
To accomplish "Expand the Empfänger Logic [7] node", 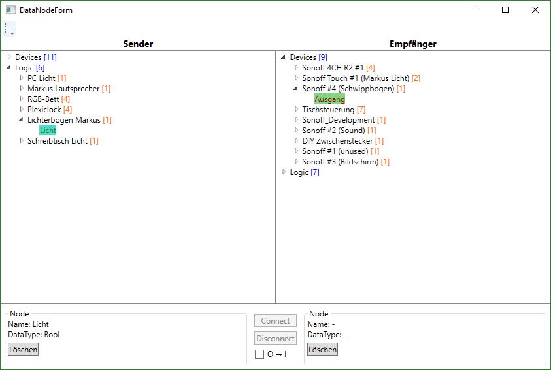I will coord(284,172).
